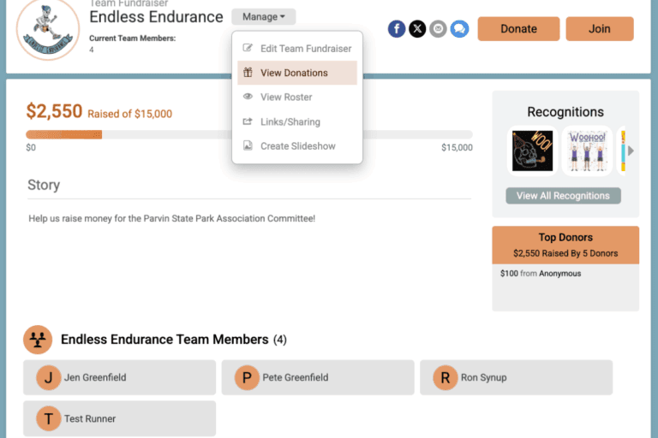Image resolution: width=658 pixels, height=438 pixels.
Task: Open View Roster from Manage menu
Action: point(297,98)
